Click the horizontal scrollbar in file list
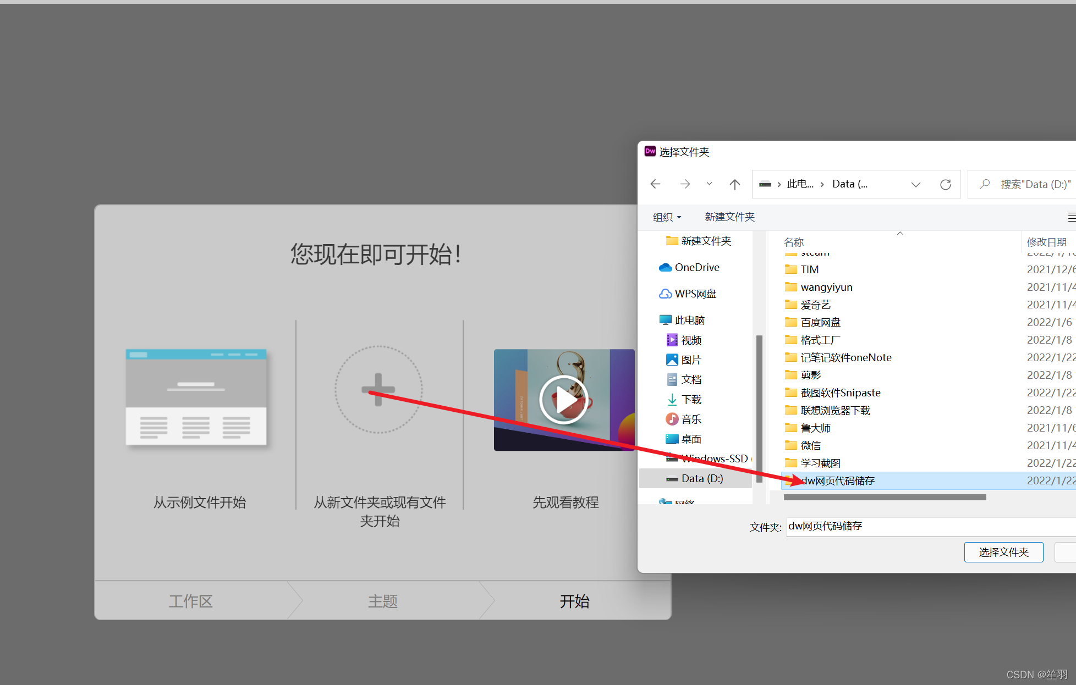Image resolution: width=1076 pixels, height=685 pixels. (x=884, y=498)
